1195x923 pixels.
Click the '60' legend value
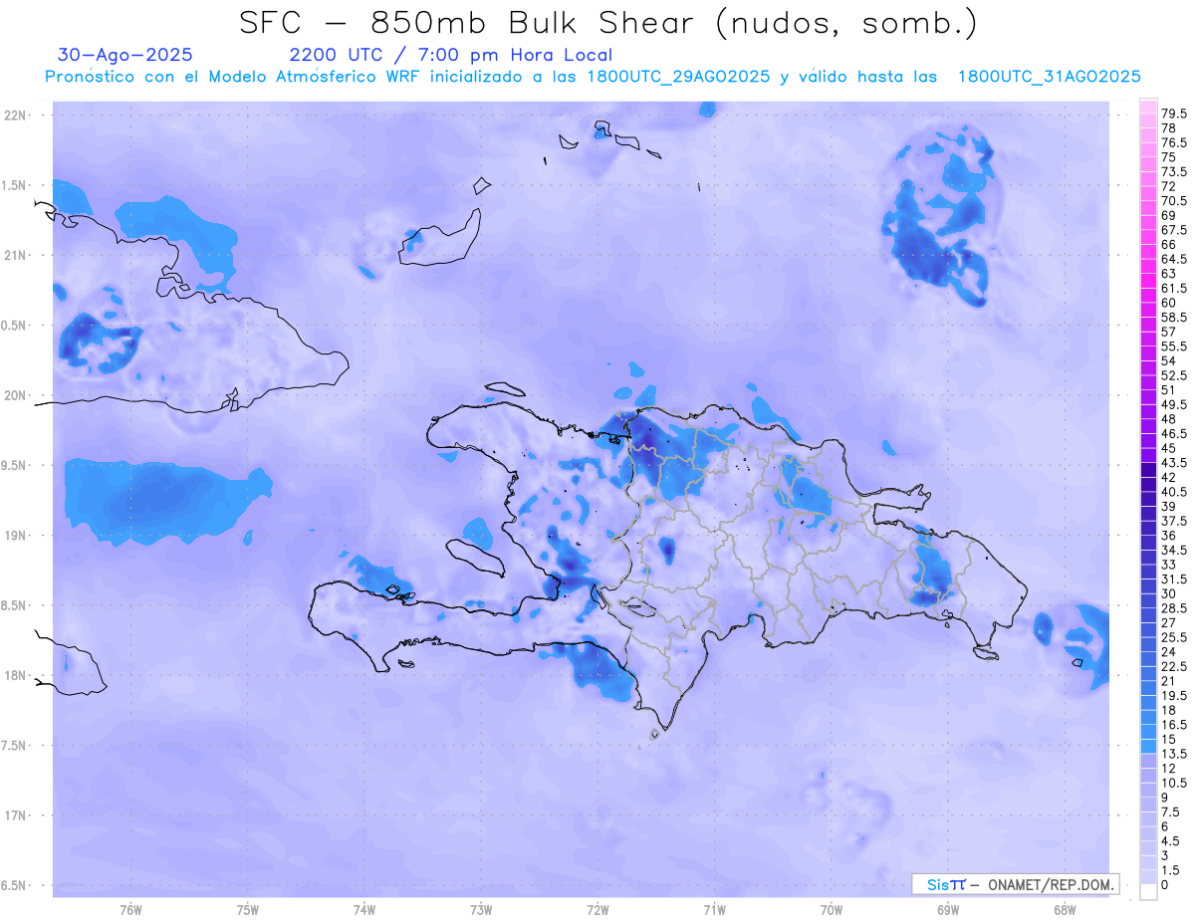coord(1169,303)
